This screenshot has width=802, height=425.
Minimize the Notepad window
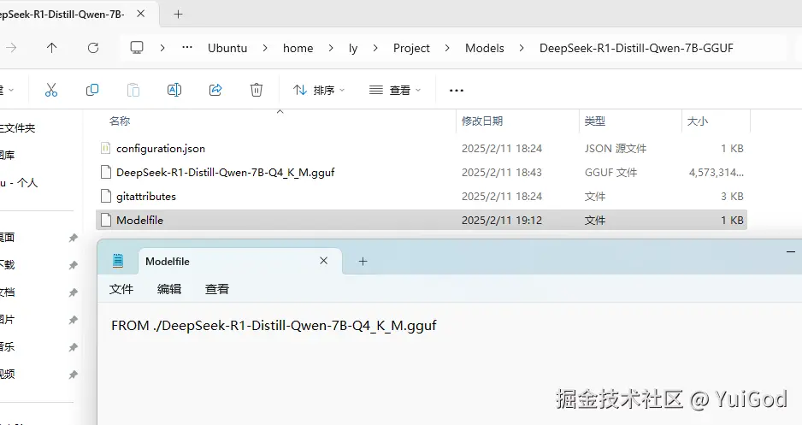[x=790, y=251]
